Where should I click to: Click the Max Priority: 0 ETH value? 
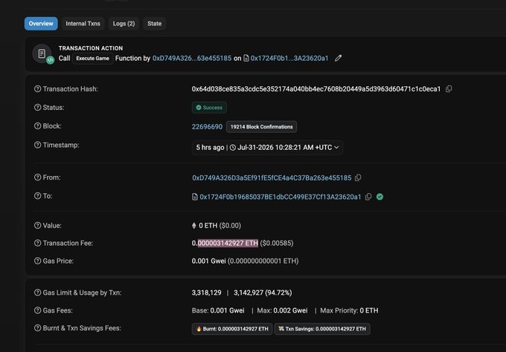349,310
